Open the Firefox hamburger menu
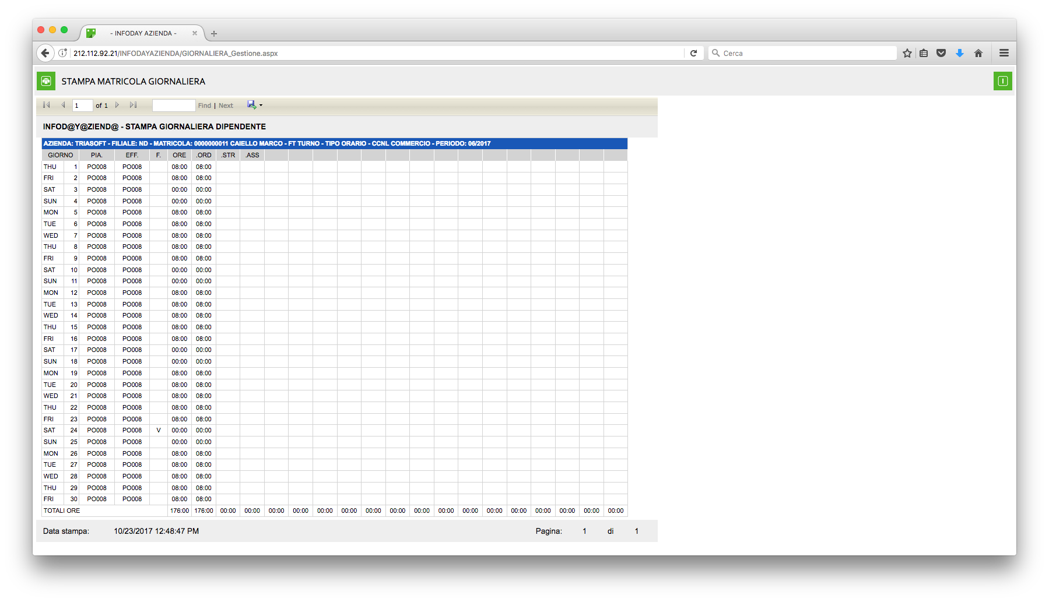The width and height of the screenshot is (1049, 602). point(1004,53)
